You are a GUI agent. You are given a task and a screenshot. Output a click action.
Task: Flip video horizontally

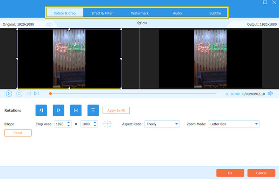[x=76, y=110]
